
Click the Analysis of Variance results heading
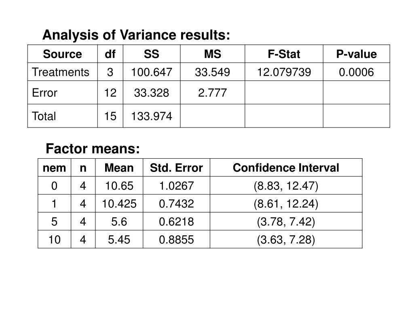click(x=136, y=35)
